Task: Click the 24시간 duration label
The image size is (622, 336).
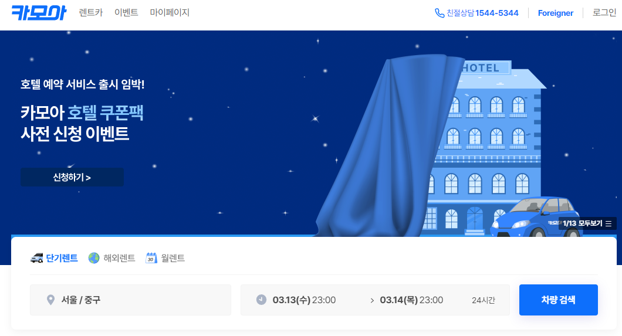Action: [x=483, y=300]
